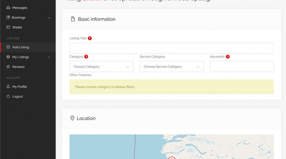Open the Choose Category dropdown

point(101,67)
